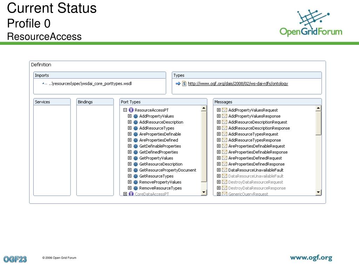Image resolution: width=359 pixels, height=269 pixels.
Task: Expand the GetPropertyValues operation node
Action: tap(130, 158)
